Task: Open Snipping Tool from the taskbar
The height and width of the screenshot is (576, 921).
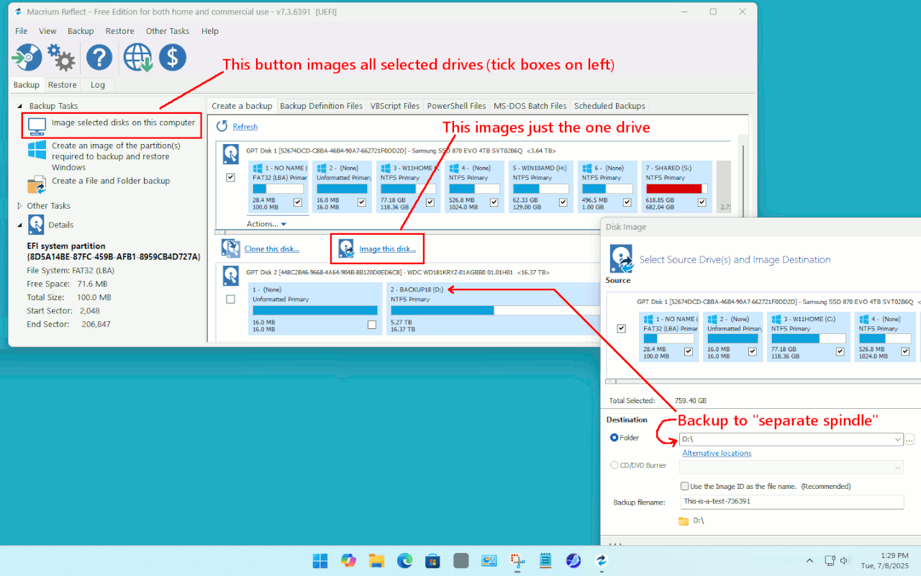Action: pyautogui.click(x=517, y=560)
